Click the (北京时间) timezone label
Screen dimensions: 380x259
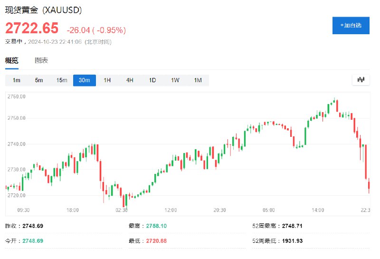click(98, 42)
